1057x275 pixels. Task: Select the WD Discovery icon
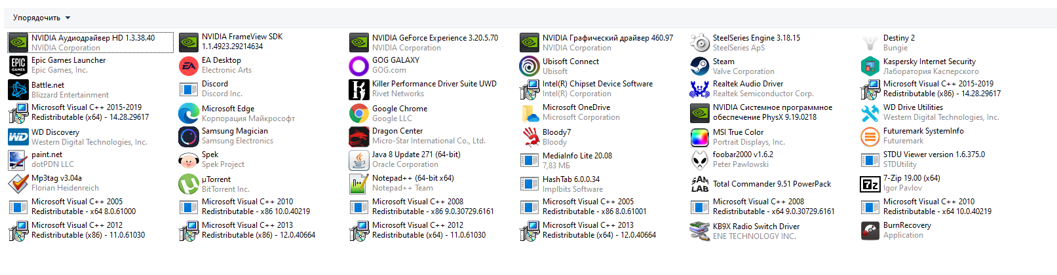[x=18, y=136]
